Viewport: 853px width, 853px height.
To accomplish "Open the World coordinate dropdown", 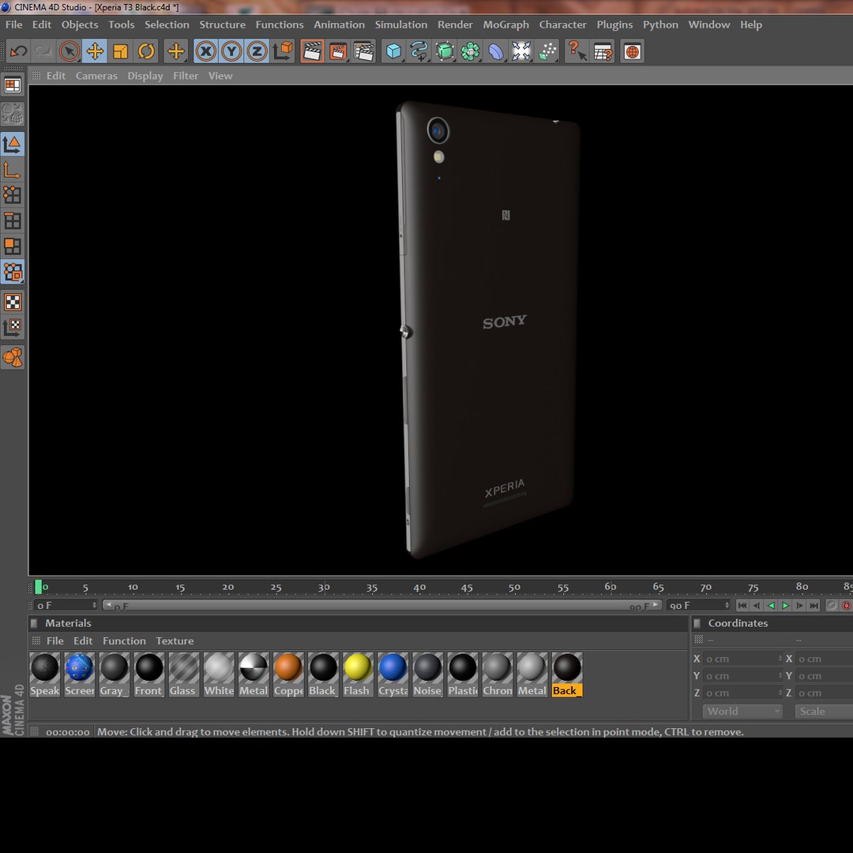I will (742, 711).
